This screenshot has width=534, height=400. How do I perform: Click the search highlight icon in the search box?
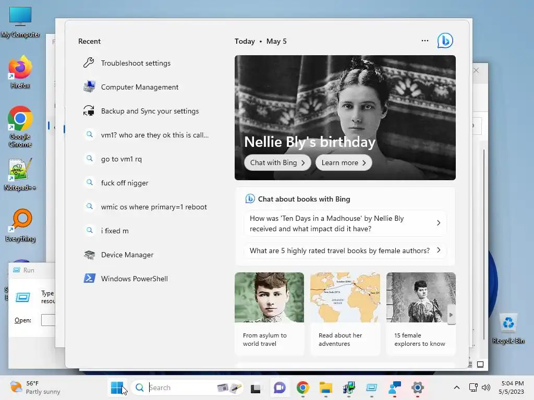pyautogui.click(x=229, y=387)
